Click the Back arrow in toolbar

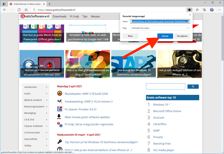[x=5, y=10]
